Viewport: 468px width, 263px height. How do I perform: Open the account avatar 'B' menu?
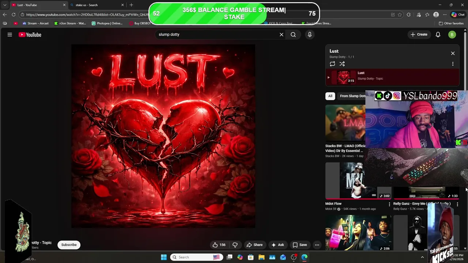pyautogui.click(x=452, y=35)
